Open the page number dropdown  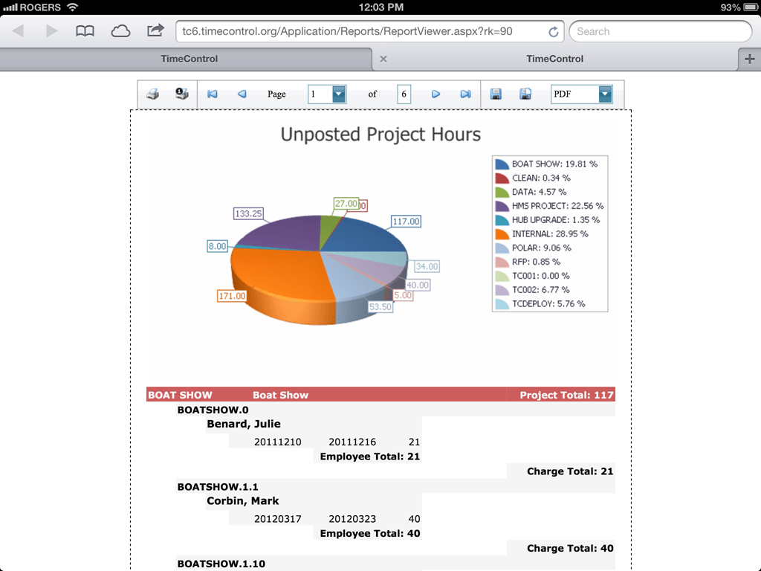point(338,94)
